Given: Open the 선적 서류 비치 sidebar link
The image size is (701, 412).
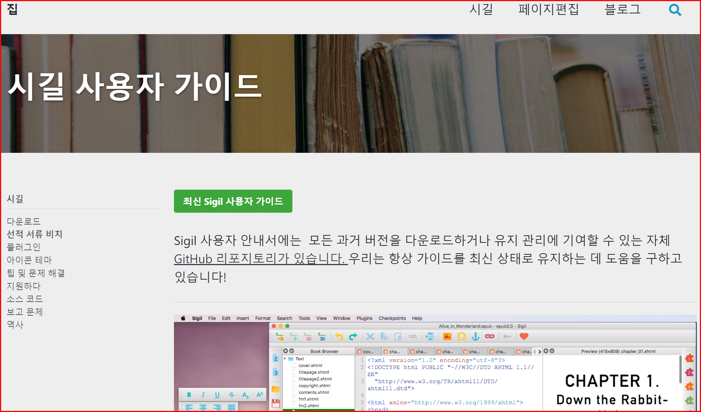Looking at the screenshot, I should click(35, 234).
